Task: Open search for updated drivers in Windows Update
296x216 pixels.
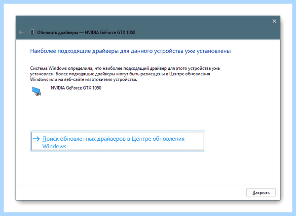Action: click(x=117, y=141)
